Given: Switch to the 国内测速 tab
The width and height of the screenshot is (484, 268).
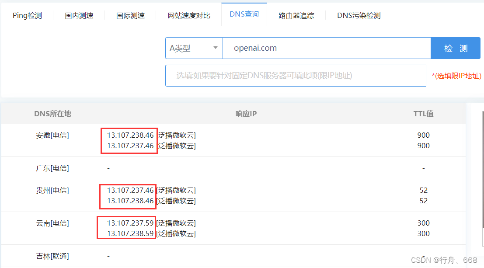Looking at the screenshot, I should pyautogui.click(x=79, y=15).
